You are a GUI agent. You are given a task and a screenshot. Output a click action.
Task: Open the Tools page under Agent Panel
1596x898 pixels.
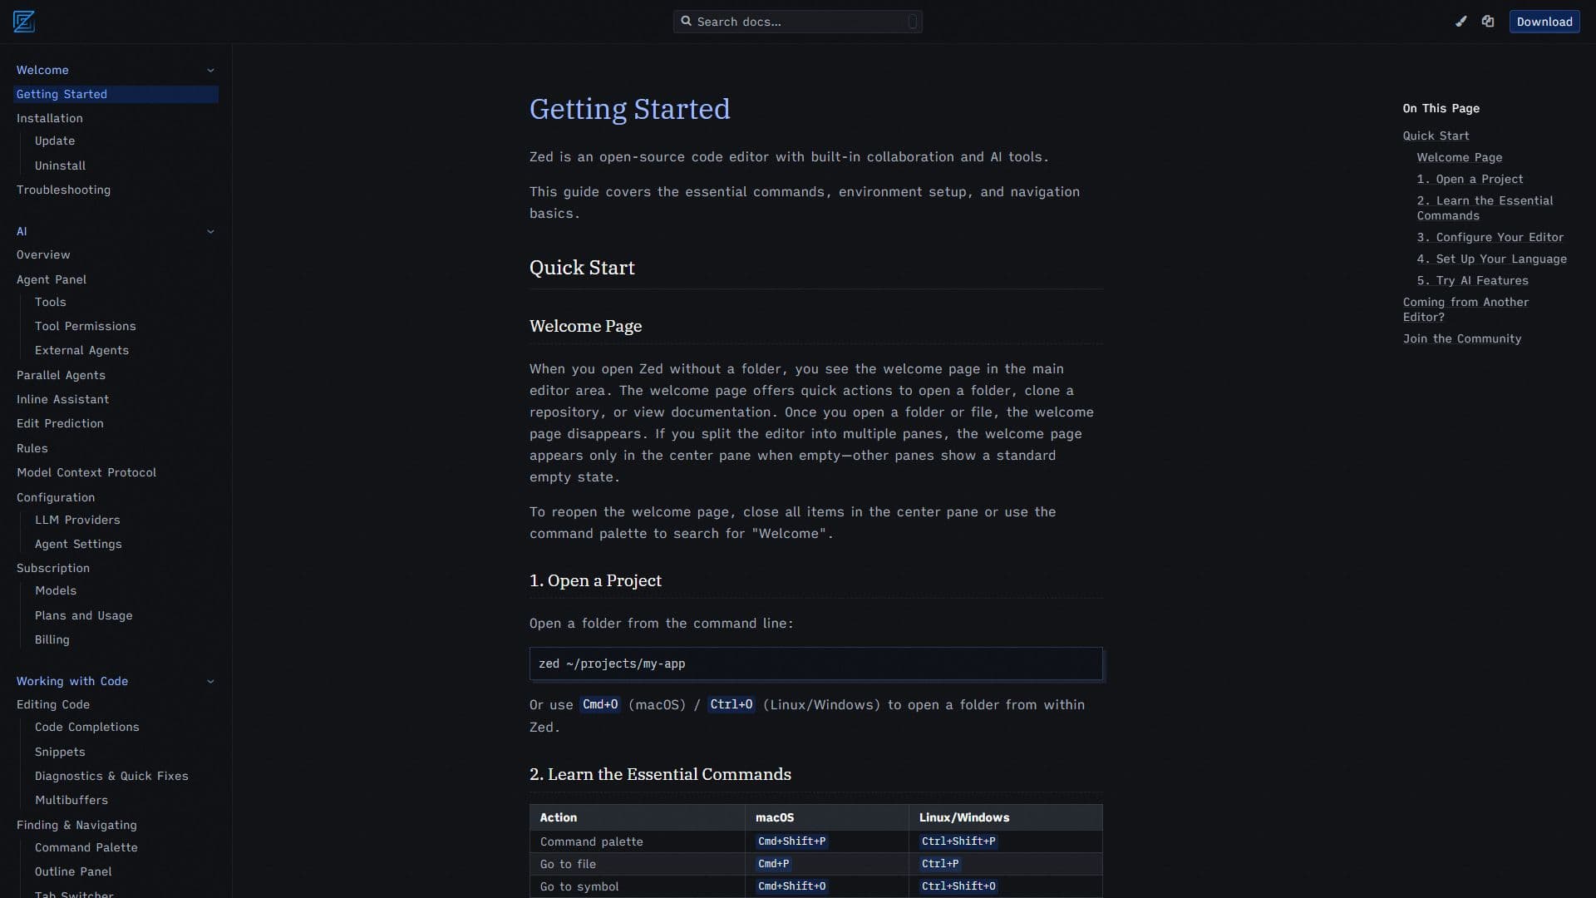51,302
